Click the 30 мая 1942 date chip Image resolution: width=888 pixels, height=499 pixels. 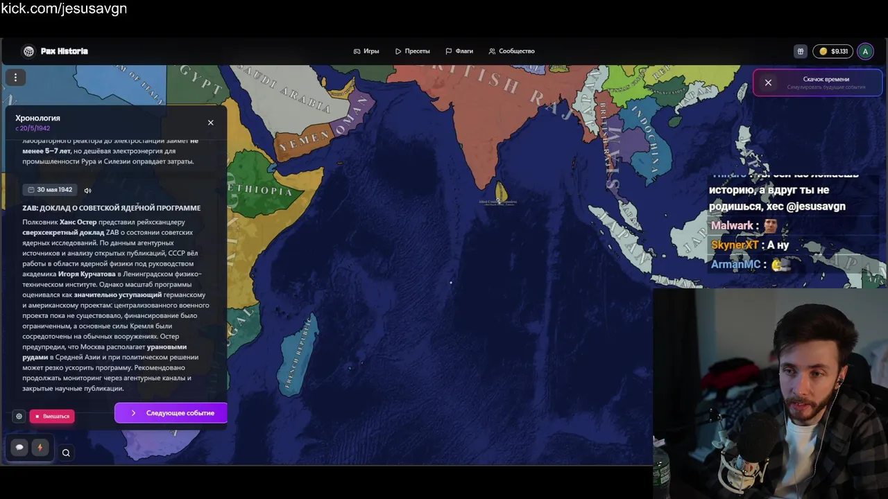pyautogui.click(x=50, y=190)
